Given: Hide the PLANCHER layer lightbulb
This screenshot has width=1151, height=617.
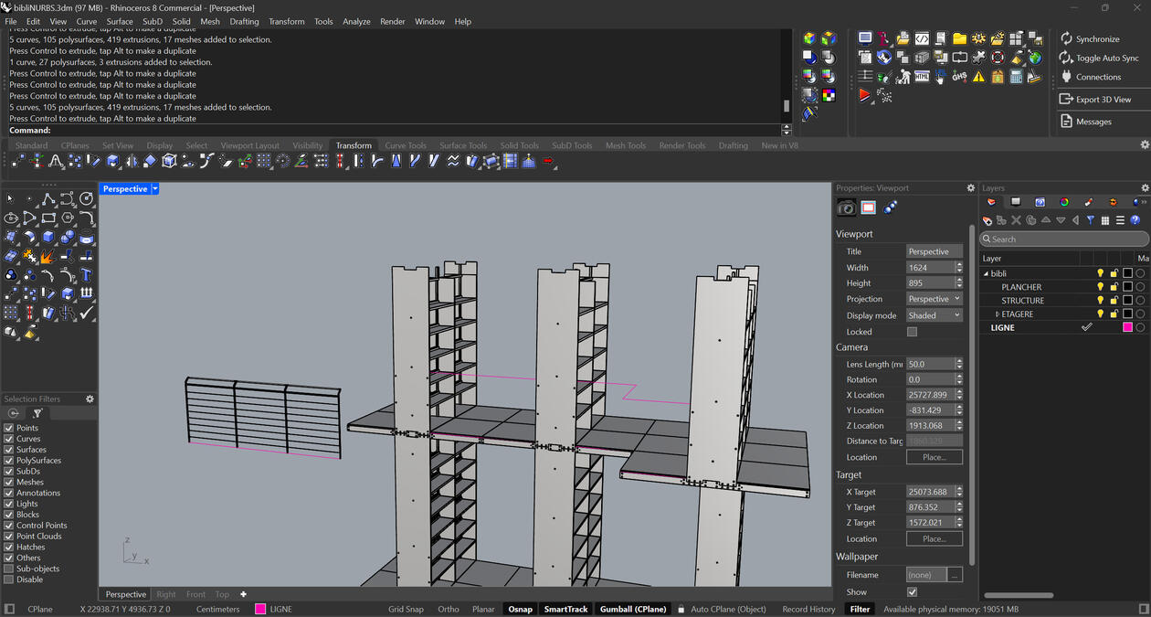Looking at the screenshot, I should coord(1101,286).
